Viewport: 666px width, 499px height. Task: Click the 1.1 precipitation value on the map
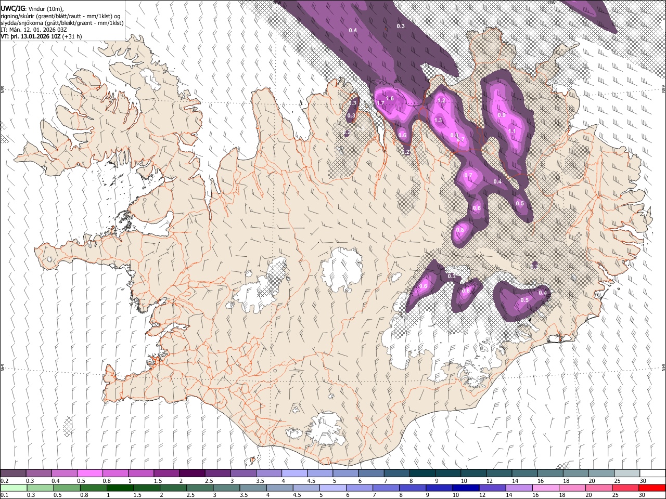512,132
